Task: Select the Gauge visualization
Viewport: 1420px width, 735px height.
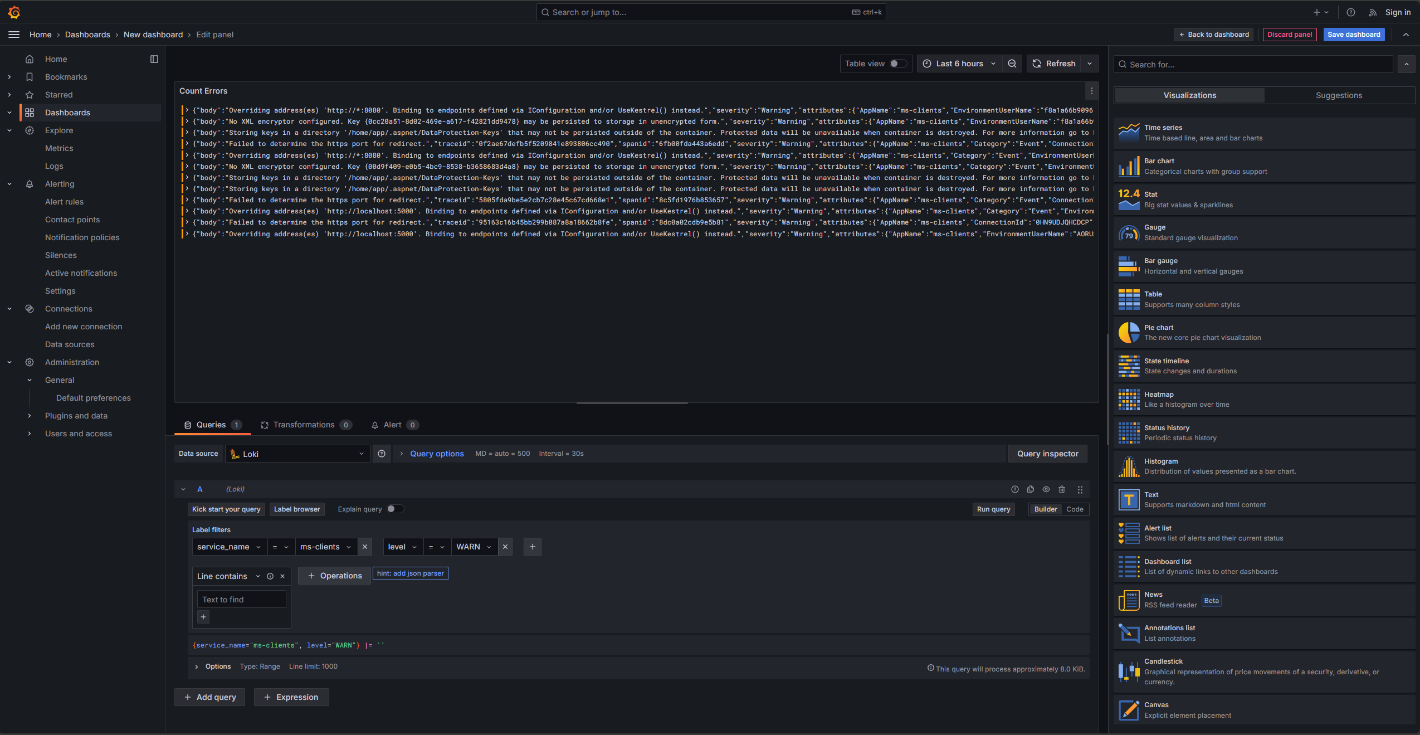Action: tap(1264, 232)
